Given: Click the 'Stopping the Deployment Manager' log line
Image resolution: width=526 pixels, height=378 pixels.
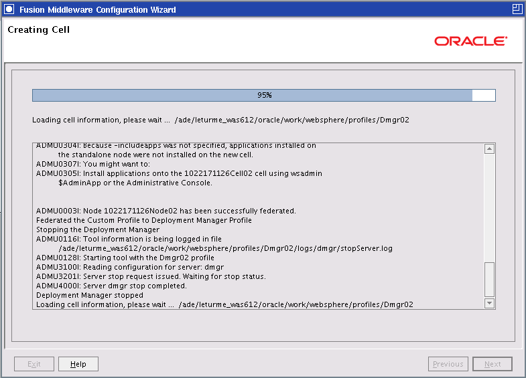Looking at the screenshot, I should [98, 229].
